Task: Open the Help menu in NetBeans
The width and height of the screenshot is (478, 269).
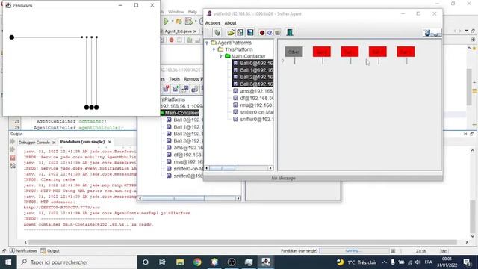Action: [193, 12]
